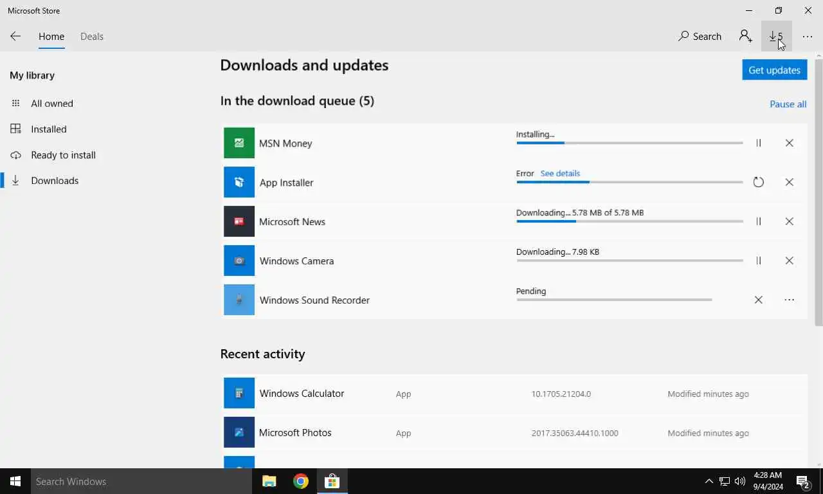Open downloads indicator showing 5
Viewport: 823px width, 494px height.
coord(777,37)
